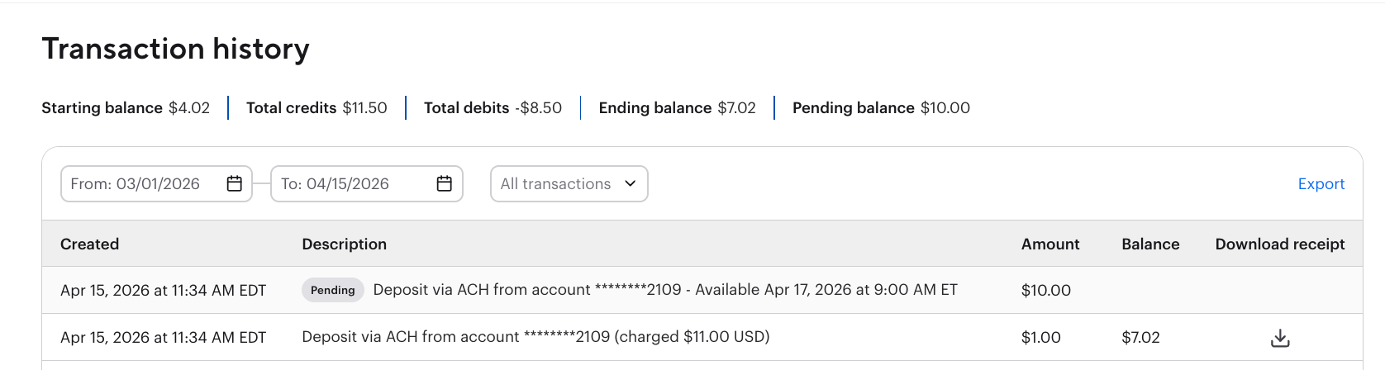Download receipt for $1.00 deposit

coord(1279,338)
